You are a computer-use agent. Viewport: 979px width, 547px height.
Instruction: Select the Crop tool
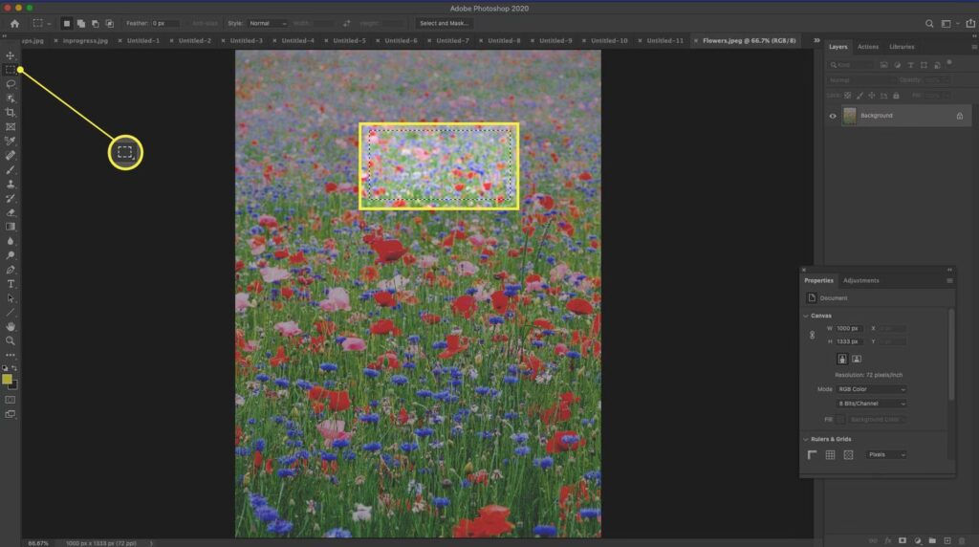pos(11,113)
